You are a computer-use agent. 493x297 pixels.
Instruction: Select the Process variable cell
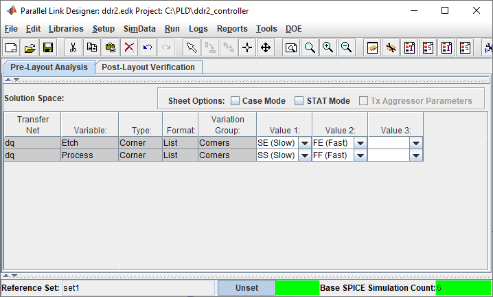(x=90, y=155)
